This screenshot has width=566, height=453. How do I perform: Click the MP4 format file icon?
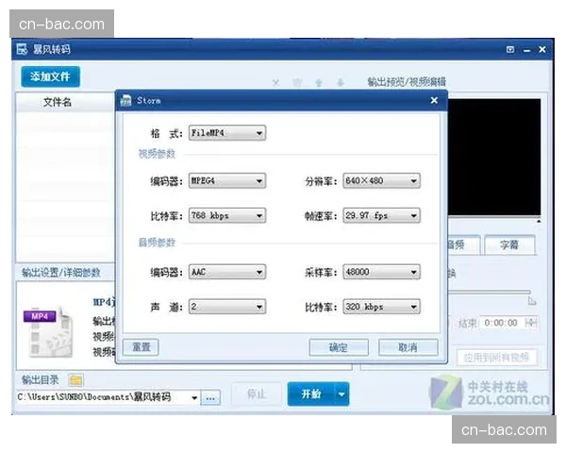(49, 333)
